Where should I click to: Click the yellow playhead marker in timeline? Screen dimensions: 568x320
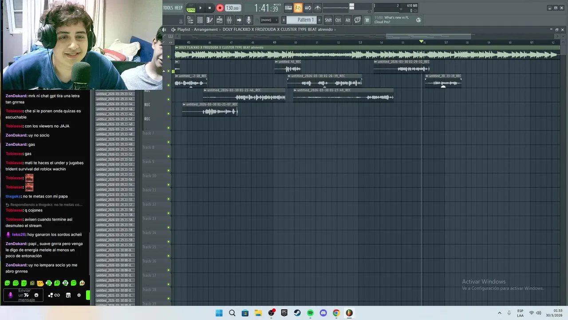pos(421,41)
